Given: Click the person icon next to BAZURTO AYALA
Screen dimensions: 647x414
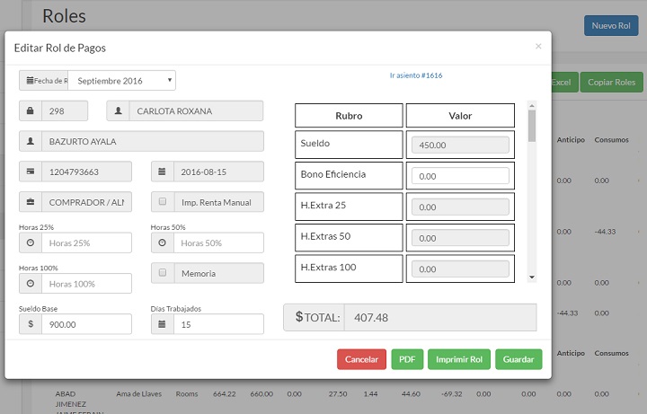Looking at the screenshot, I should coord(31,142).
